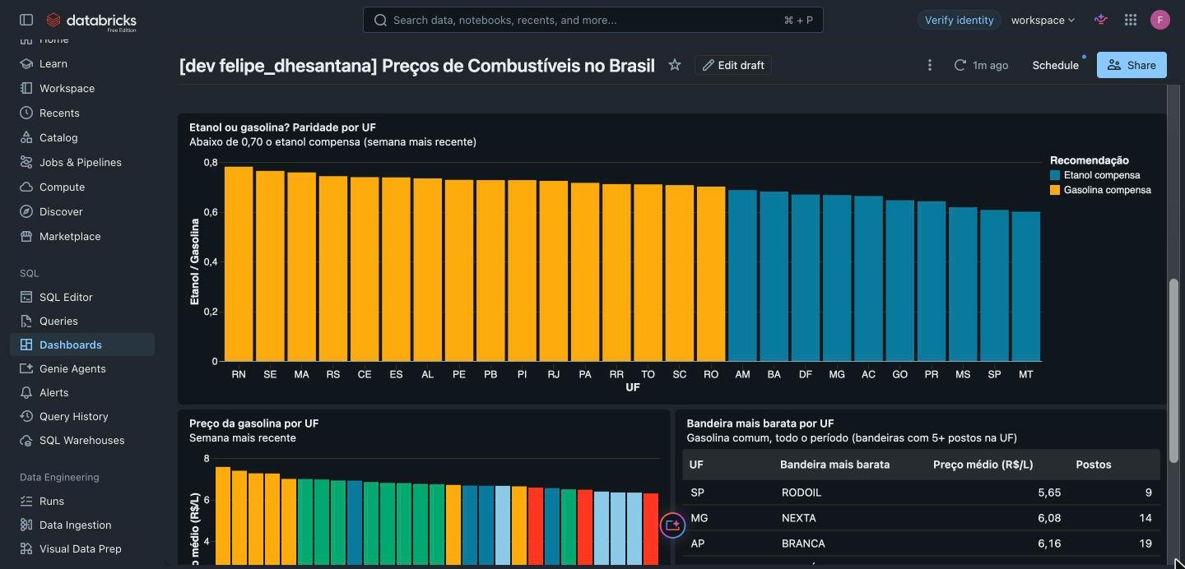Open Alerts in the sidebar
Image resolution: width=1185 pixels, height=569 pixels.
point(53,392)
